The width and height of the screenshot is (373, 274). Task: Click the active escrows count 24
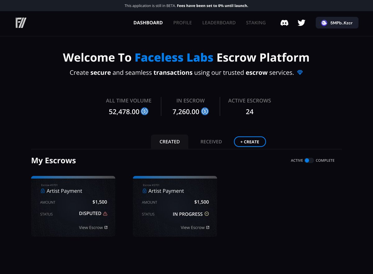(250, 112)
